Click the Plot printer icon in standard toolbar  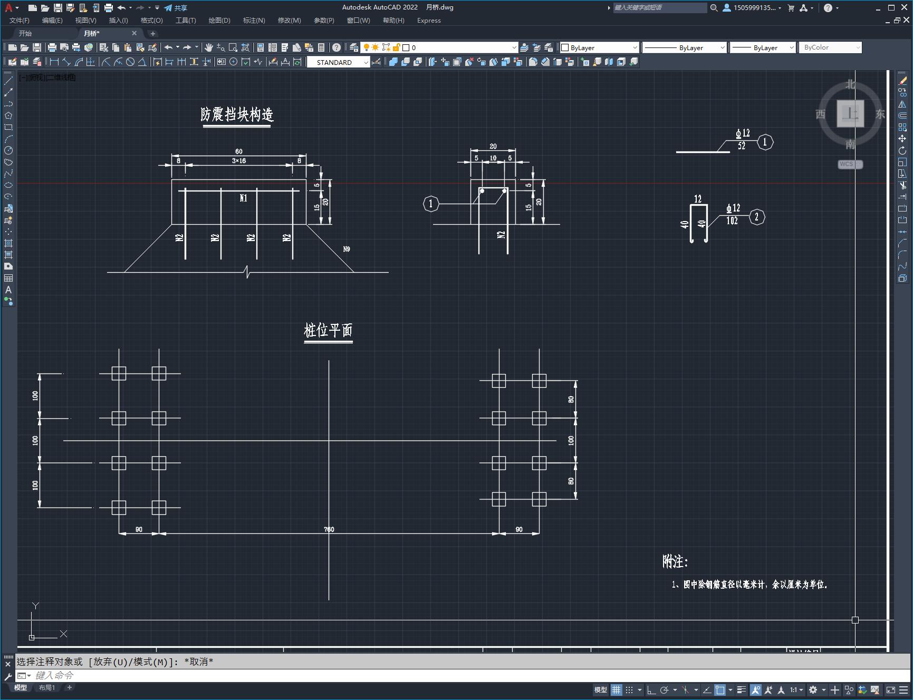(x=52, y=47)
